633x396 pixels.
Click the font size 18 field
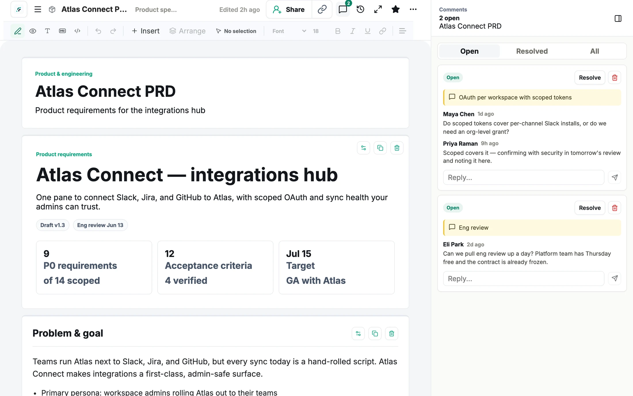(316, 31)
